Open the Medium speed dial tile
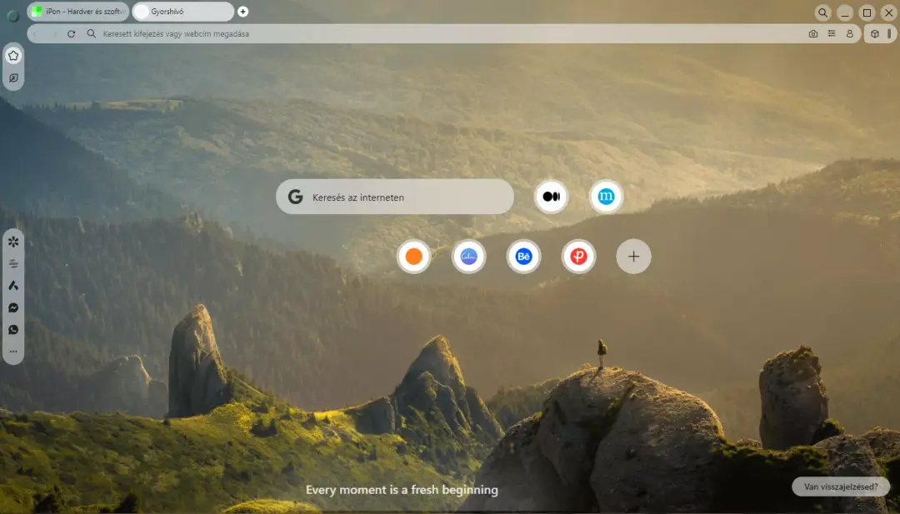The width and height of the screenshot is (900, 514). pyautogui.click(x=551, y=197)
